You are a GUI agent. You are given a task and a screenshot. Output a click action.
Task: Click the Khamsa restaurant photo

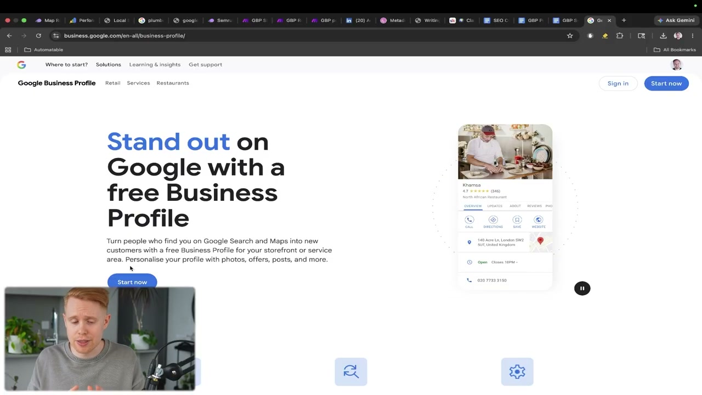(x=505, y=152)
